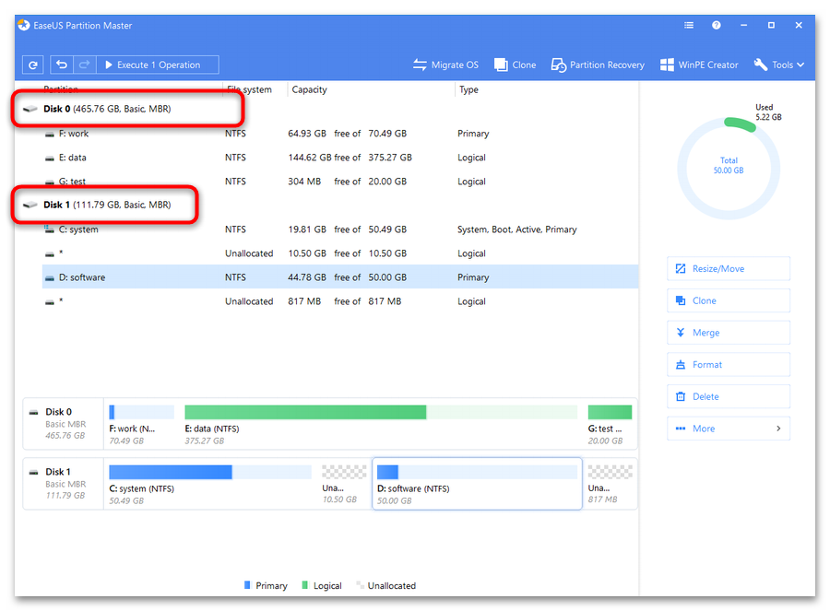Click Clone in the right action panel
830x611 pixels.
pos(729,300)
